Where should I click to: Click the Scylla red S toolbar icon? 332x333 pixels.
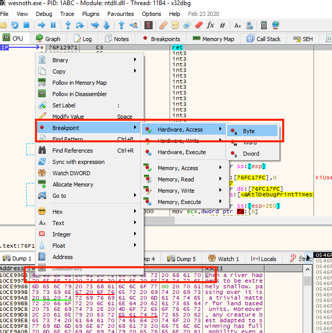(x=149, y=25)
